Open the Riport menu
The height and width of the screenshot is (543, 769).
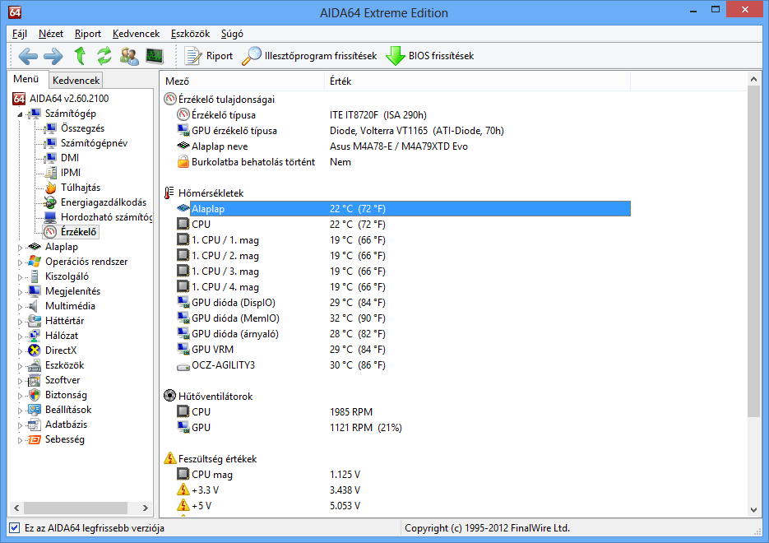(x=88, y=34)
